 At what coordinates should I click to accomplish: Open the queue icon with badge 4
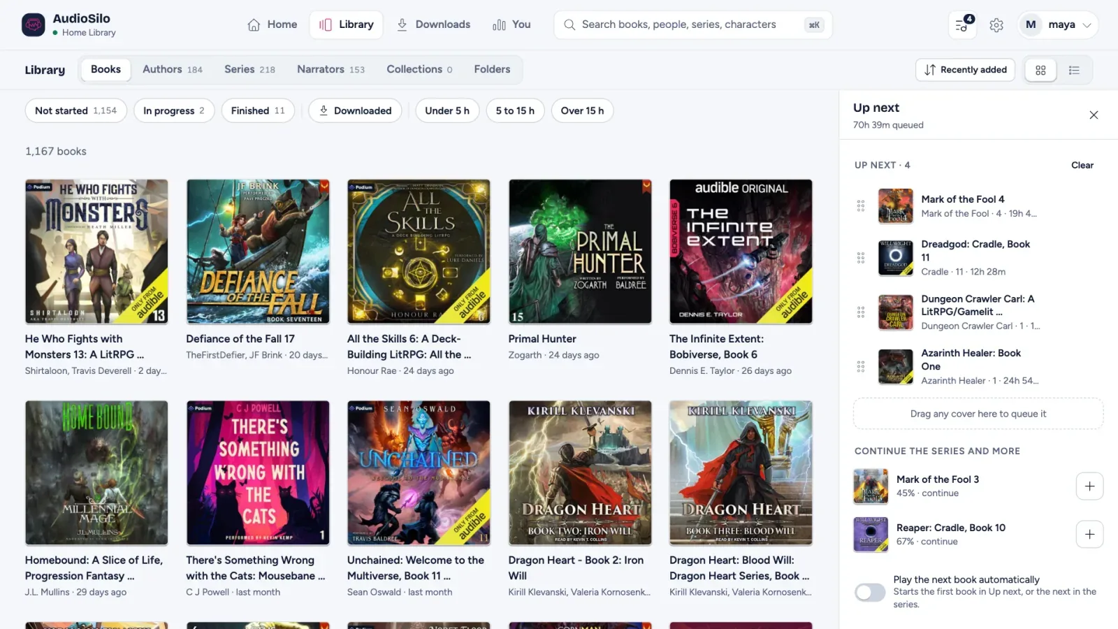963,25
